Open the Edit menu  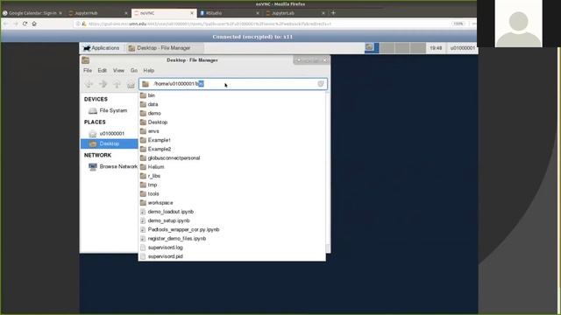click(x=103, y=70)
